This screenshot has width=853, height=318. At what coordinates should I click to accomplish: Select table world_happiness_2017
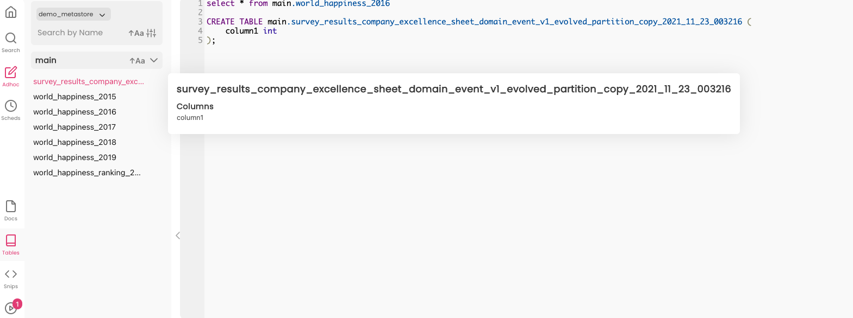coord(74,127)
